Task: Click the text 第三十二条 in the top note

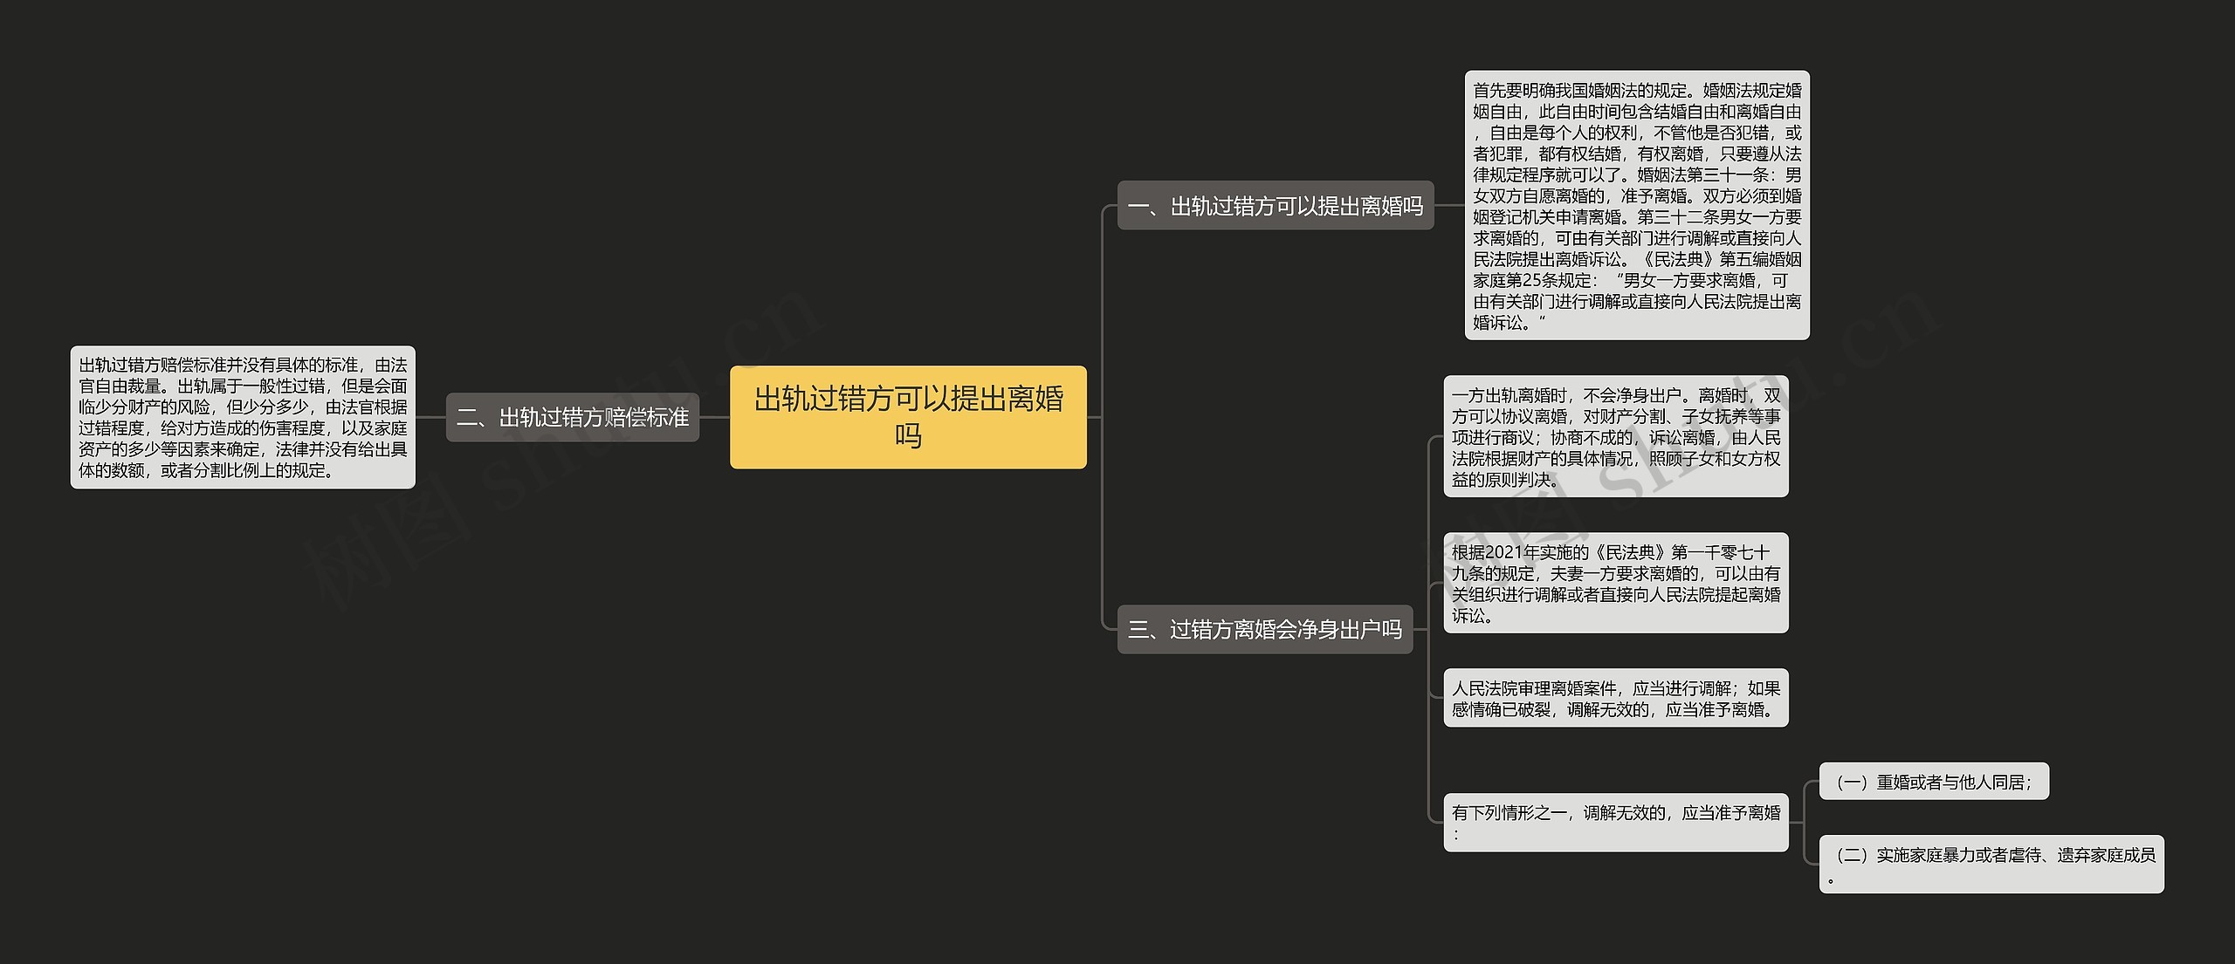Action: tap(1676, 217)
